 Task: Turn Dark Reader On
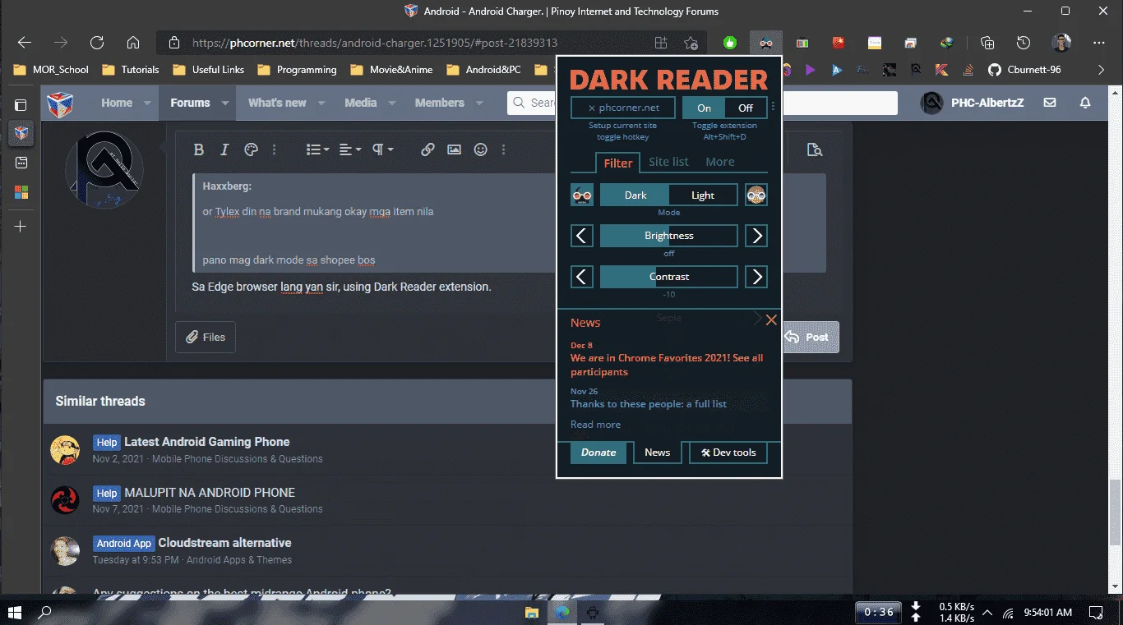(704, 108)
